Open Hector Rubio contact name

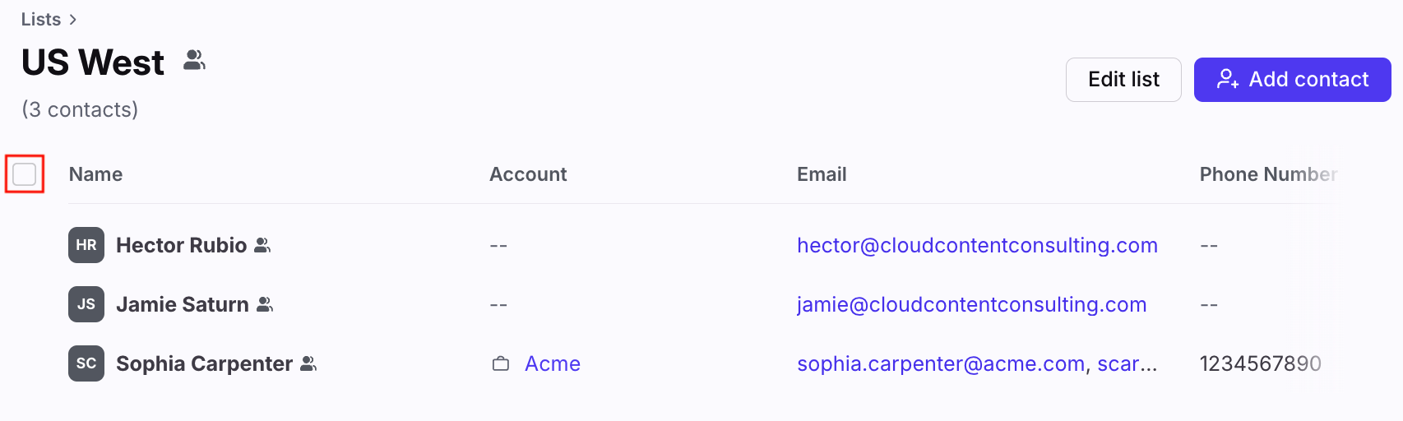point(182,245)
